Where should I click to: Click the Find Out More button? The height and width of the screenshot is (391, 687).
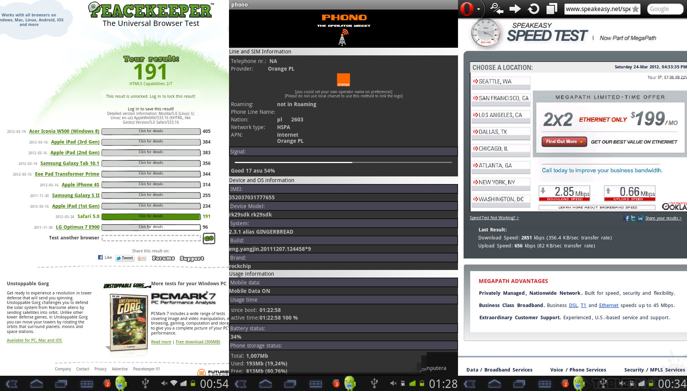(x=564, y=142)
